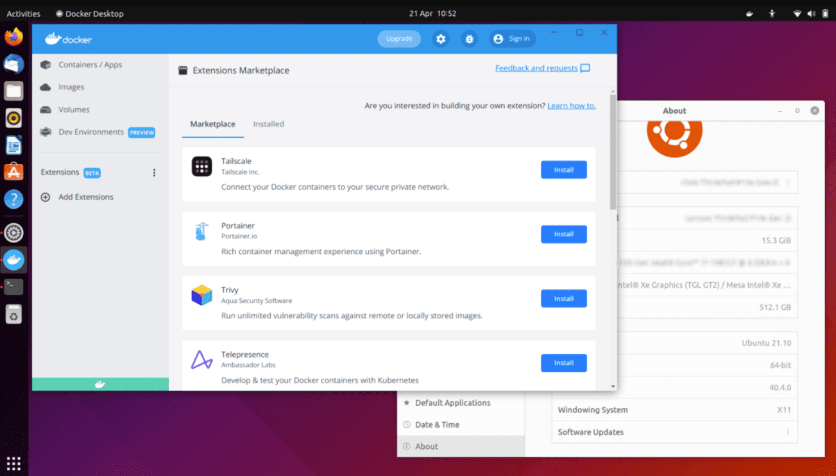Install the Tailscale extension
The image size is (836, 476).
[x=564, y=170]
